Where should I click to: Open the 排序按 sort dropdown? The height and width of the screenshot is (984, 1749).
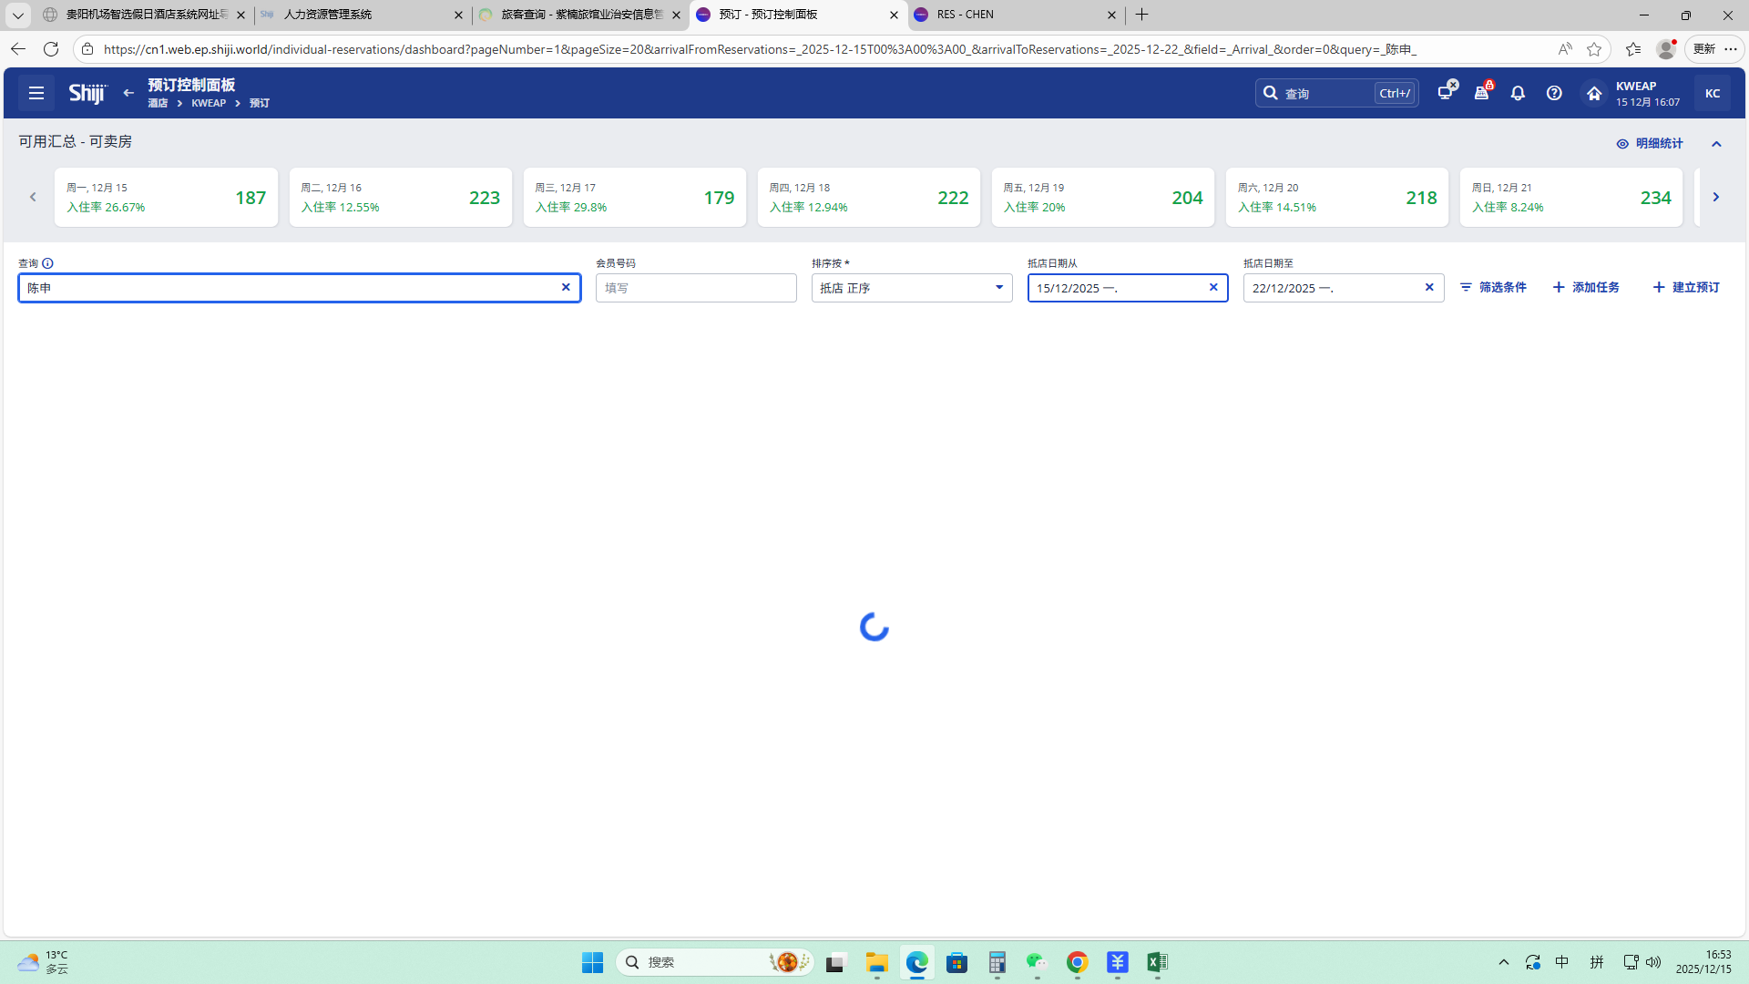tap(911, 288)
